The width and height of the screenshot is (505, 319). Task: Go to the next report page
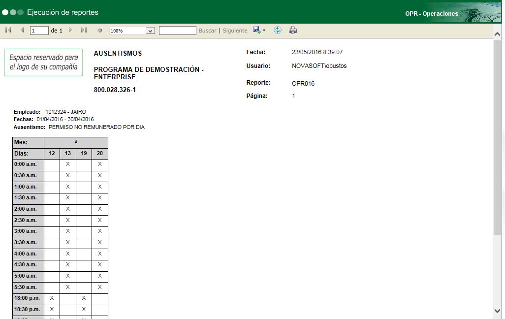tap(70, 31)
